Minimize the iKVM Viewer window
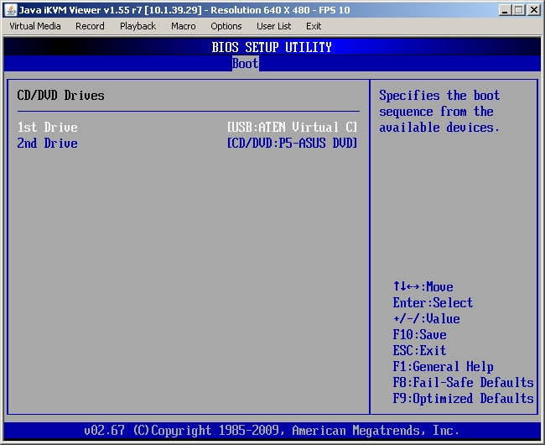The height and width of the screenshot is (445, 545). pyautogui.click(x=506, y=10)
